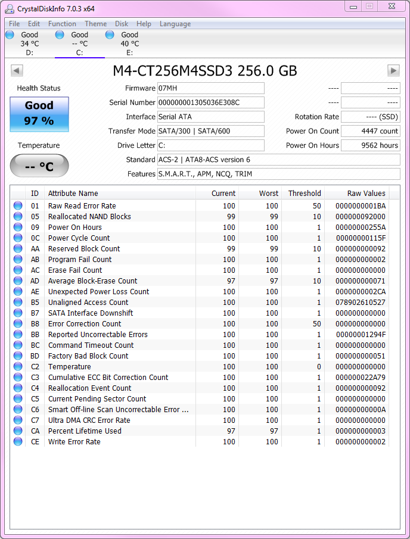410x539 pixels.
Task: Open the Help menu
Action: (144, 24)
